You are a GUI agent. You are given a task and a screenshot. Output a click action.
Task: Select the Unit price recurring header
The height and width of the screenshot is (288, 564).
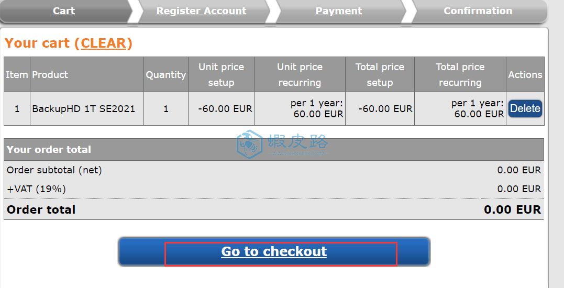coord(300,75)
